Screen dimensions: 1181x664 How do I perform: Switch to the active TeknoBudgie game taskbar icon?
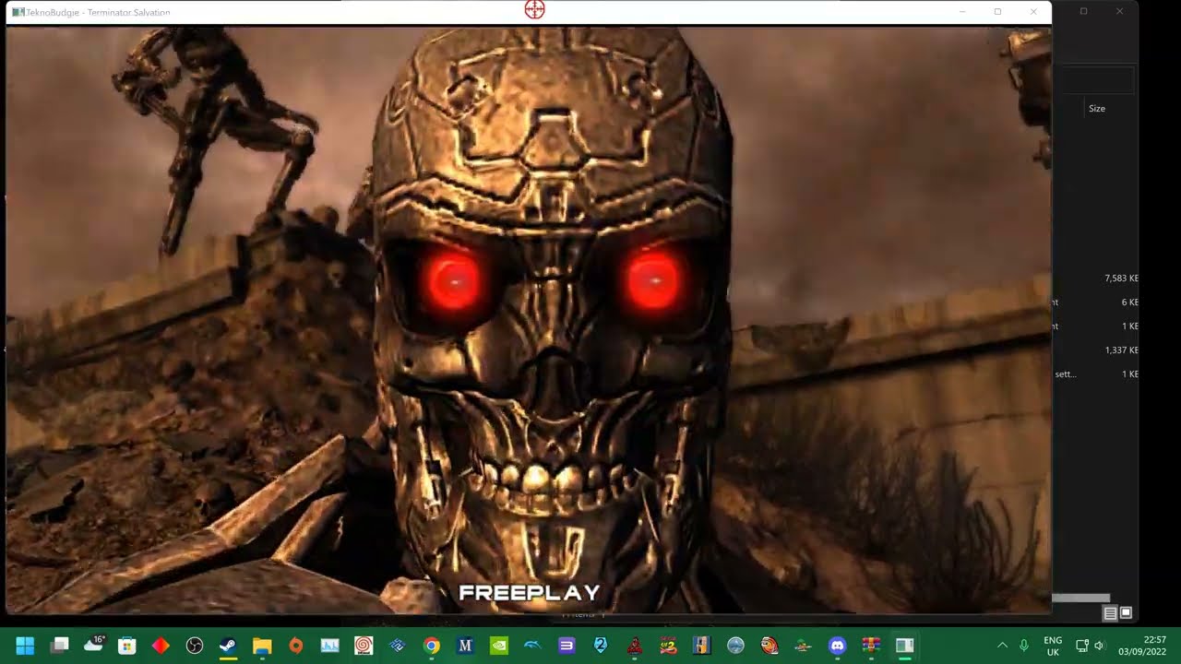pyautogui.click(x=905, y=646)
